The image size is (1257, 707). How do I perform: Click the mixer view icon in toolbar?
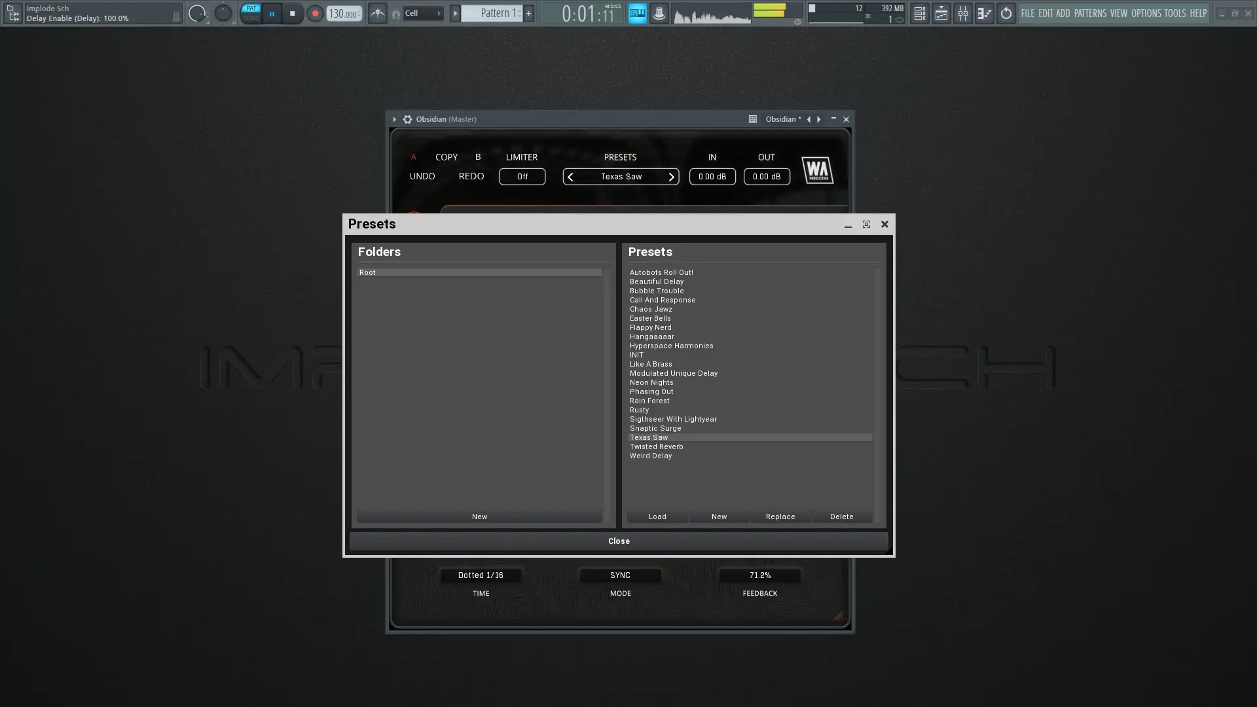click(962, 13)
